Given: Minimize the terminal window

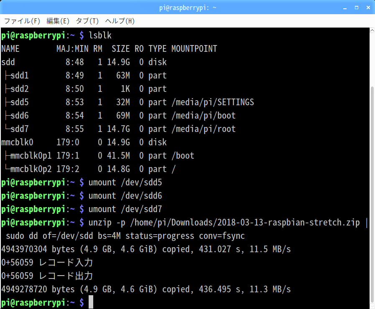Looking at the screenshot, I should 345,8.
